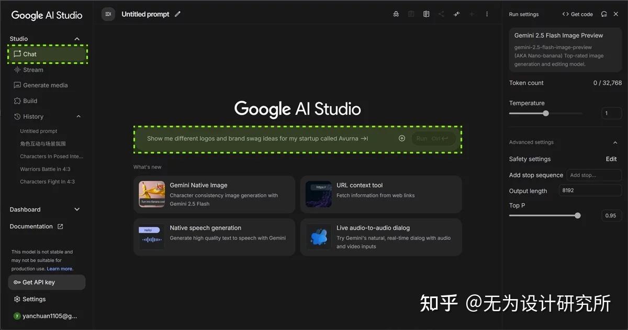This screenshot has height=330, width=628.
Task: Open history item Warriors Battle in 4:3
Action: coord(45,169)
